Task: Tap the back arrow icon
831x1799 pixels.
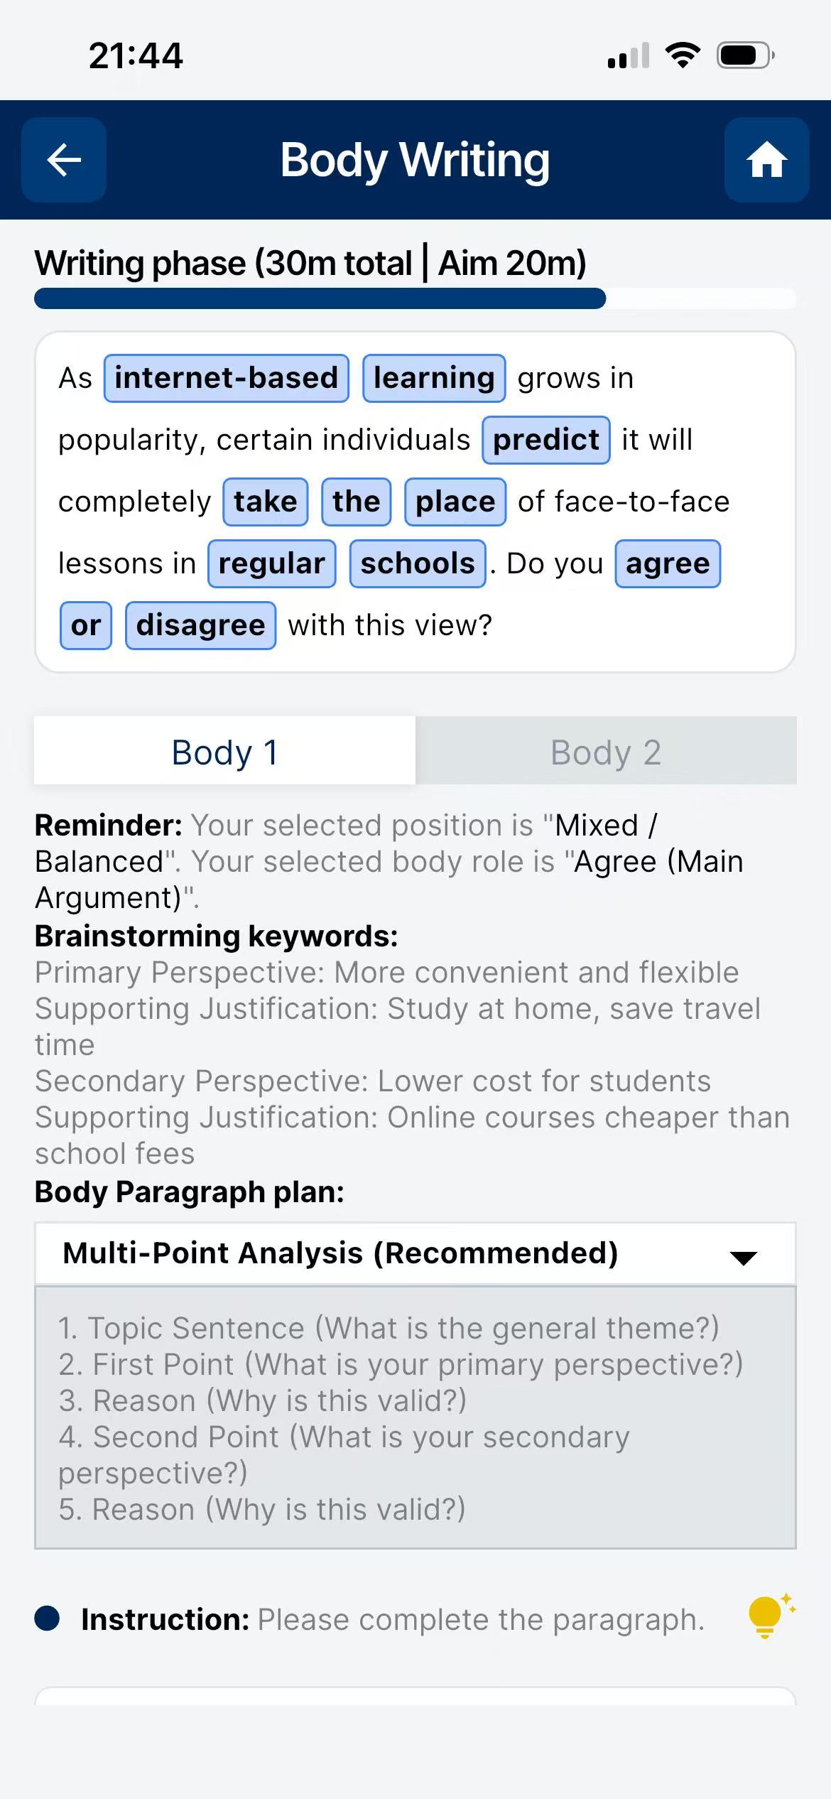Action: [x=64, y=160]
